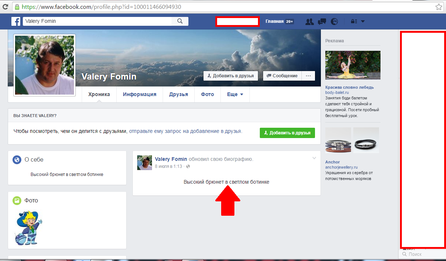
Task: Open the cartoon photo thumbnail
Action: [29, 228]
